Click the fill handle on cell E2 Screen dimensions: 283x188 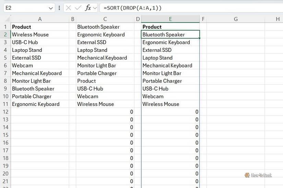point(199,38)
